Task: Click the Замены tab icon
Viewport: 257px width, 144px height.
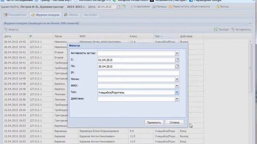Action: point(65,15)
